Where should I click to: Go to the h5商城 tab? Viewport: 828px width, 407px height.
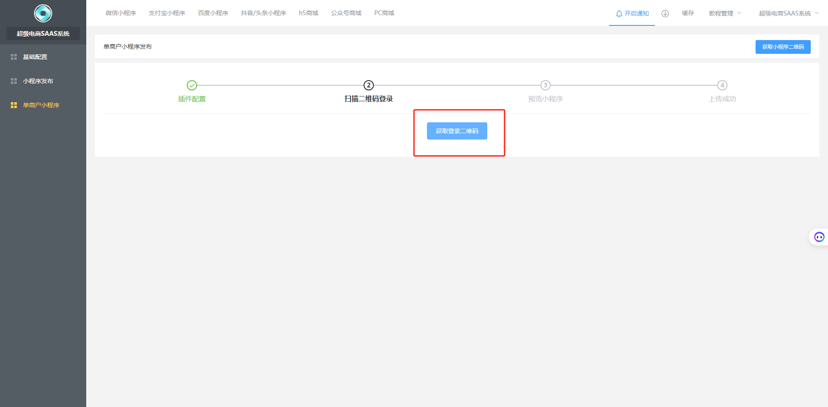tap(308, 13)
